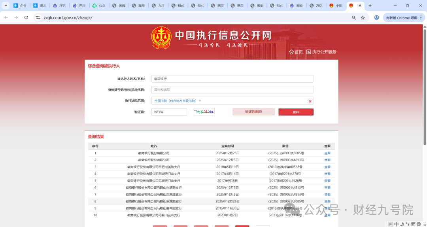Click the 有新版 Chrome 可用 update button
Screen dimensions: 427x227
pyautogui.click(x=404, y=18)
